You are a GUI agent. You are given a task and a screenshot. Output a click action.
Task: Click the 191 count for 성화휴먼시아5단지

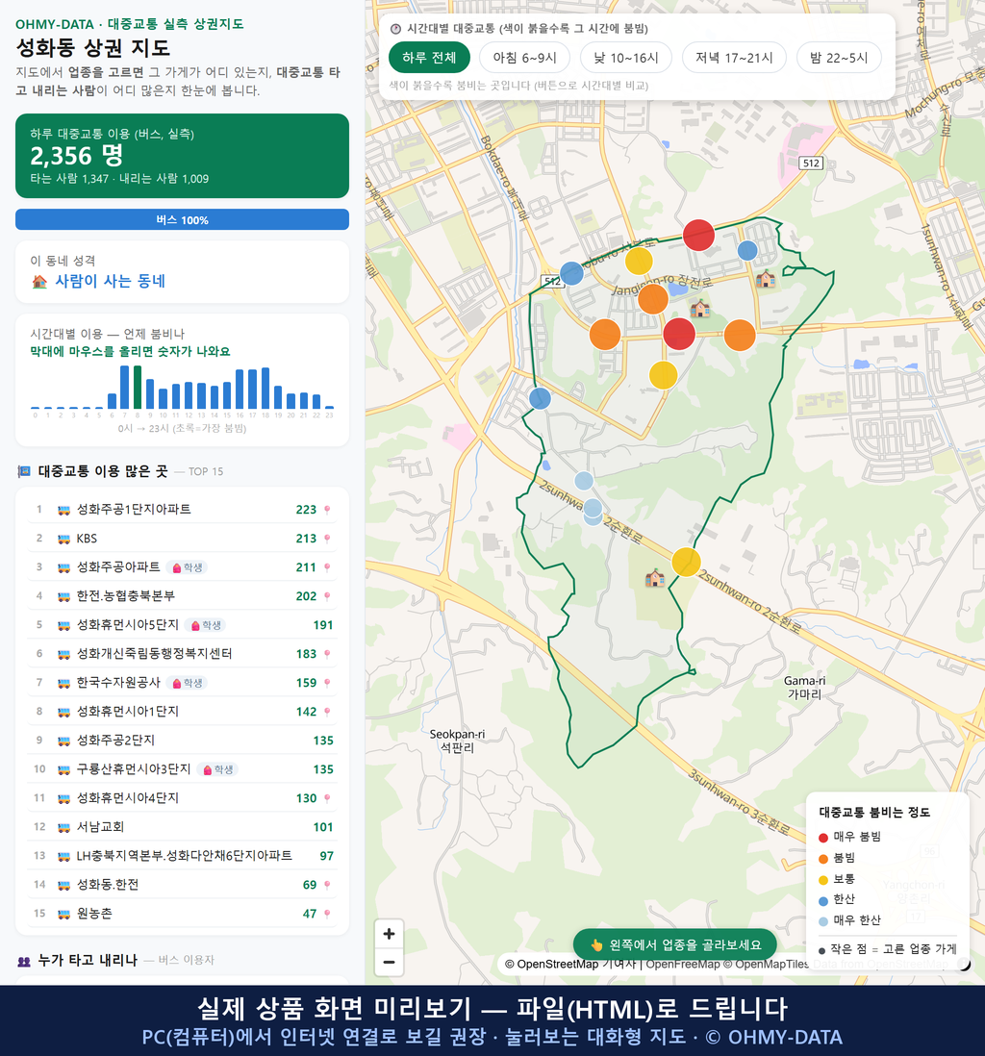322,625
